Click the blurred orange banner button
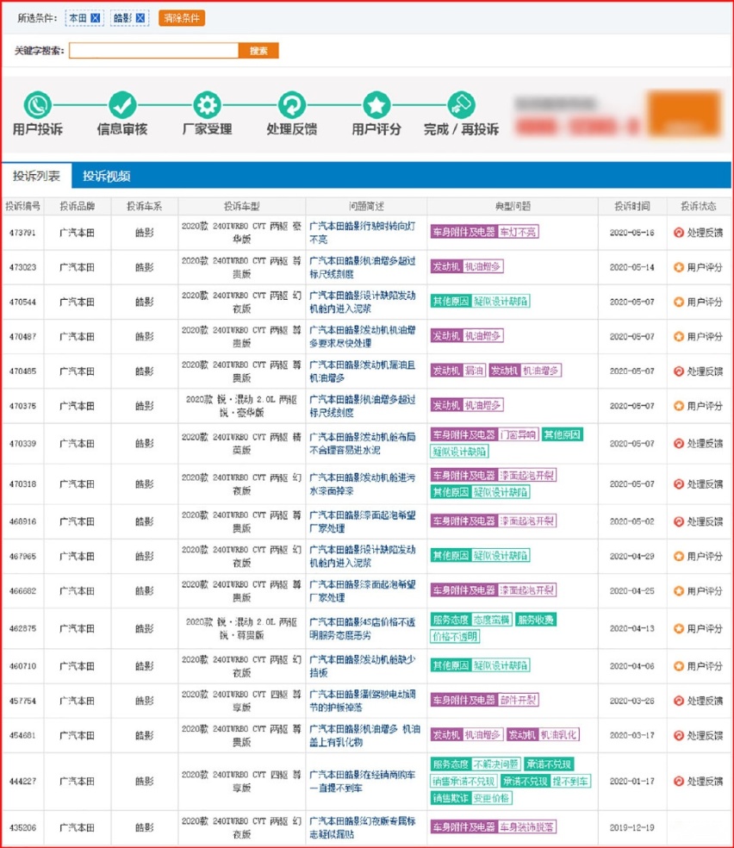The image size is (734, 848). [684, 114]
